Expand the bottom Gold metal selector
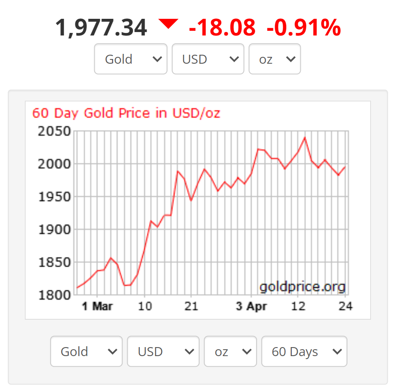 click(x=86, y=351)
